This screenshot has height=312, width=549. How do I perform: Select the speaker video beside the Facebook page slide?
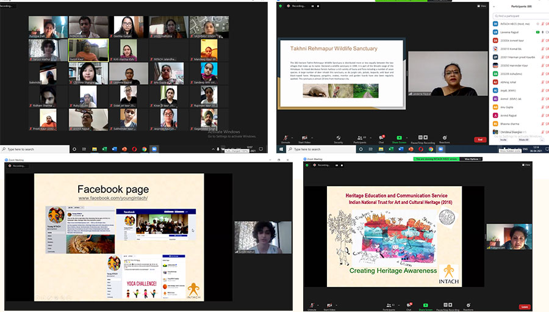point(262,238)
